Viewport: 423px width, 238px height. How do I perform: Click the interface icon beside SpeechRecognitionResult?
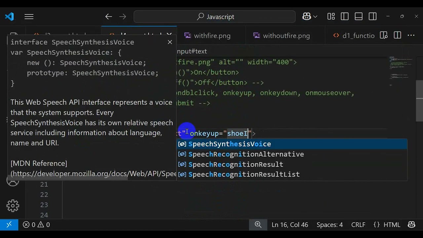(182, 164)
